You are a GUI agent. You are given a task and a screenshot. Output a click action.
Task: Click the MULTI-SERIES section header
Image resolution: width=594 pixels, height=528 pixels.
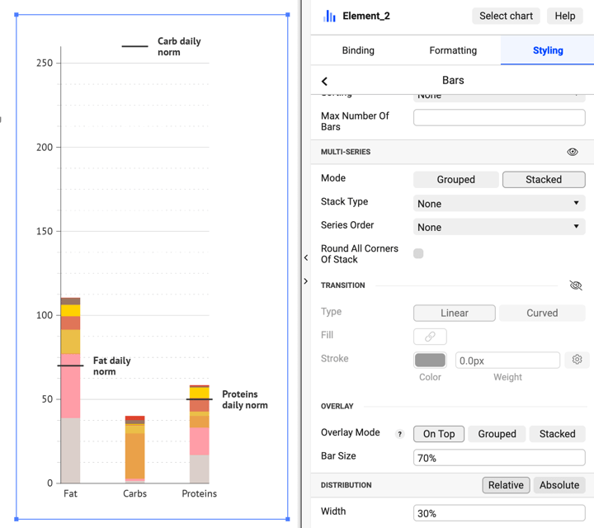click(x=346, y=152)
